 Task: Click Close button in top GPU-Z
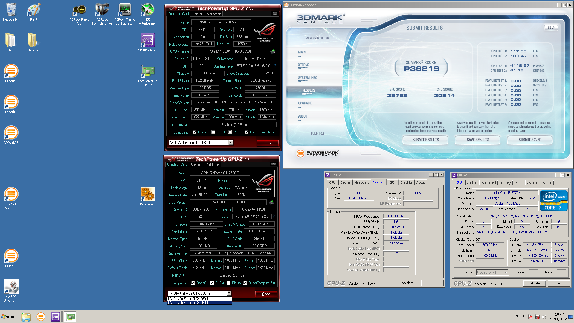click(268, 143)
